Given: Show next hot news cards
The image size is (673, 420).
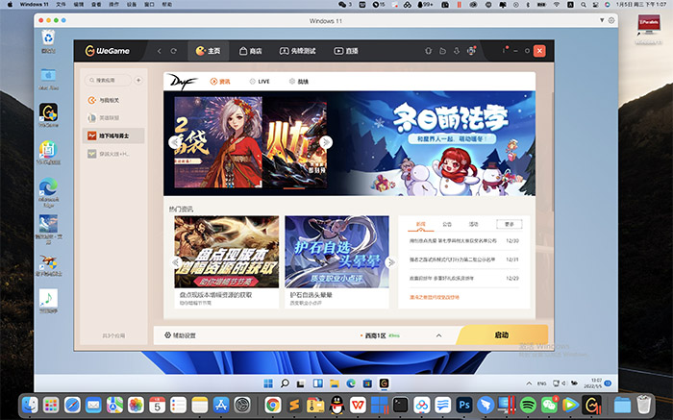Looking at the screenshot, I should 390,261.
